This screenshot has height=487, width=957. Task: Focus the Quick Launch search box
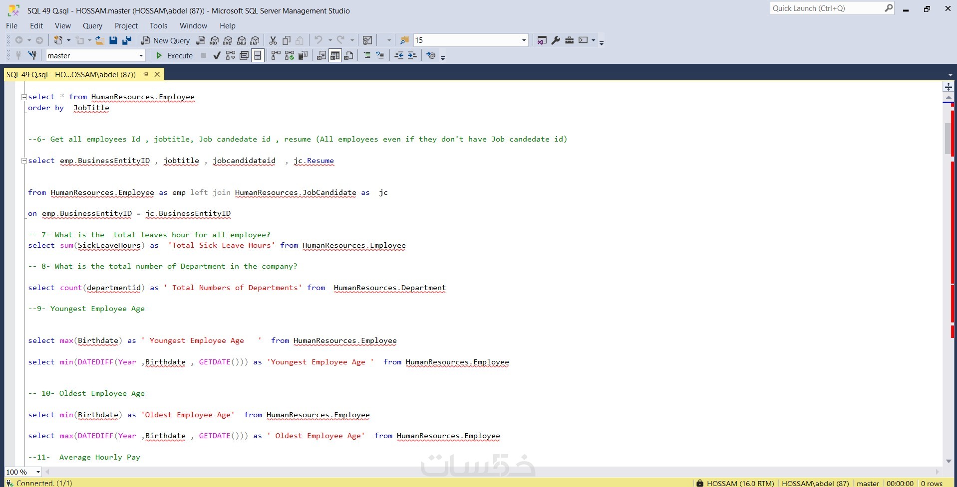(x=832, y=8)
